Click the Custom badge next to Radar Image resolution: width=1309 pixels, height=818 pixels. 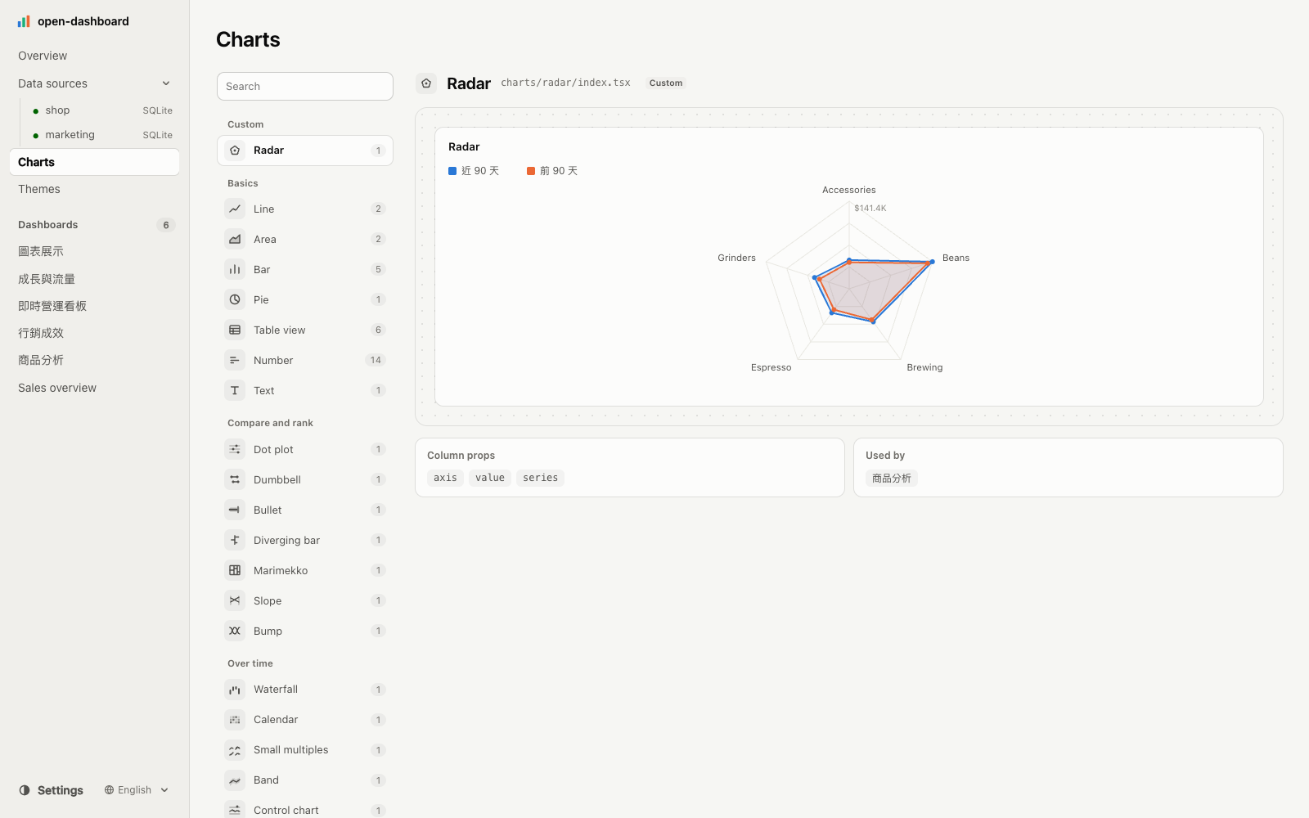coord(666,83)
